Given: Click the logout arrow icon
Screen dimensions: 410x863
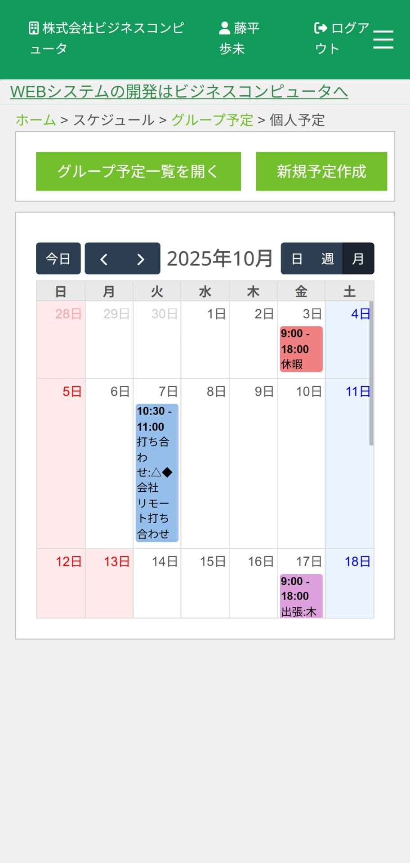Looking at the screenshot, I should [321, 28].
